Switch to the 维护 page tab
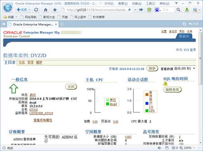203x151 pixels. [39, 62]
